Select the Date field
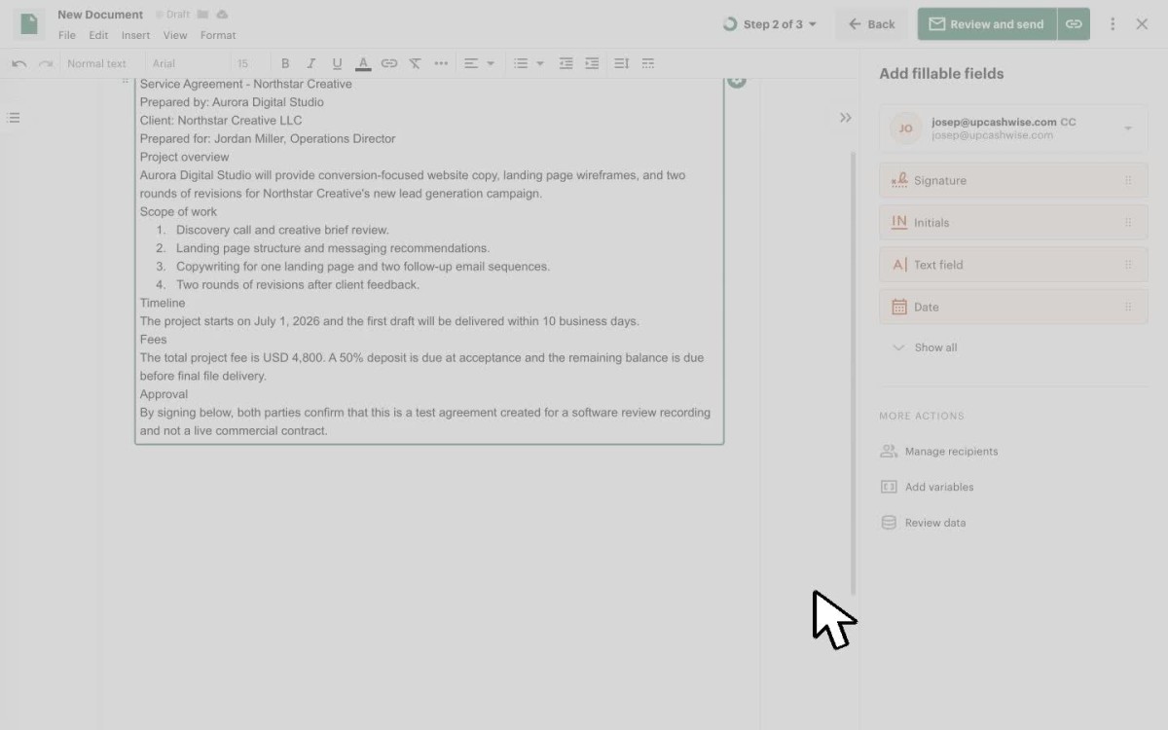 (1013, 307)
